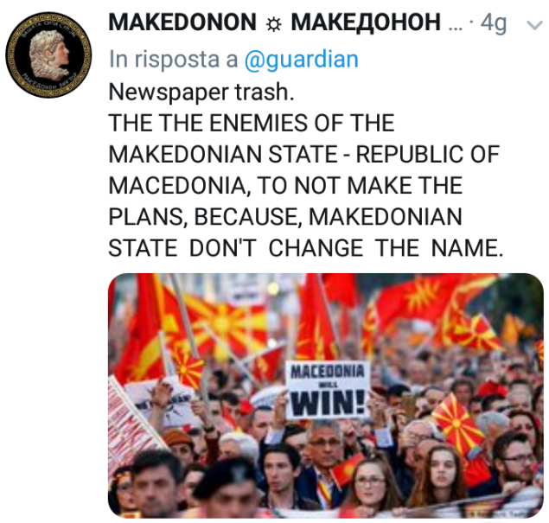Click the 'In risposta a' reply label

point(173,60)
